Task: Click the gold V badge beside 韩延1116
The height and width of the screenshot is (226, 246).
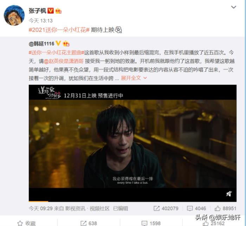Action: pos(58,43)
